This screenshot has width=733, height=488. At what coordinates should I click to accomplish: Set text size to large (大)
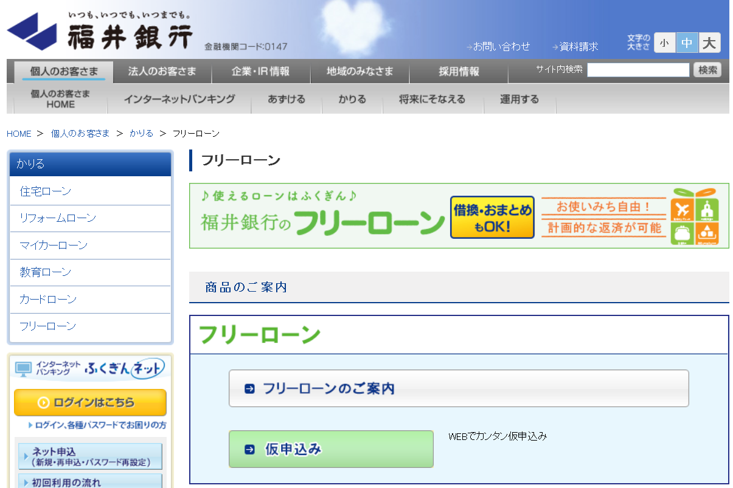709,43
